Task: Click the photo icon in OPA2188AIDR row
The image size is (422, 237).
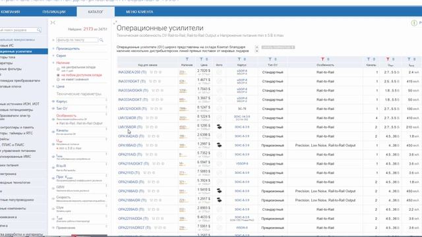Action: coord(220,200)
